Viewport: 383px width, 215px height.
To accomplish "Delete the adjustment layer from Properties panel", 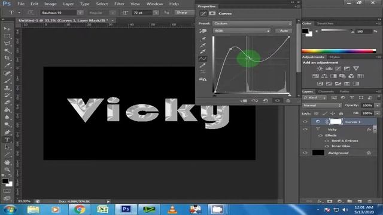I will pos(288,101).
